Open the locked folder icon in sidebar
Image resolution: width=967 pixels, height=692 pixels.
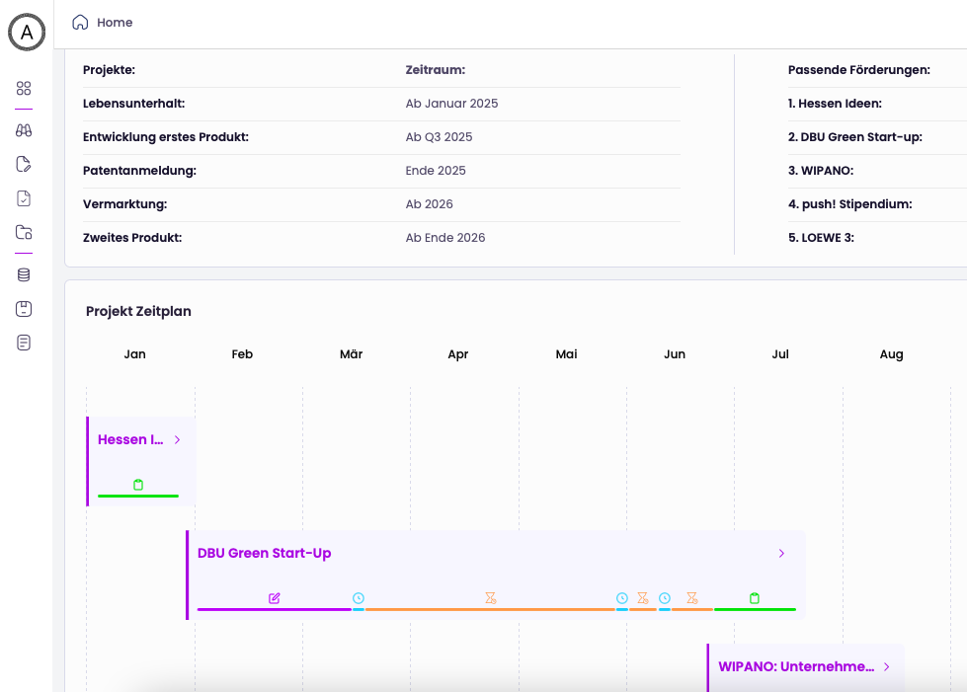[25, 233]
